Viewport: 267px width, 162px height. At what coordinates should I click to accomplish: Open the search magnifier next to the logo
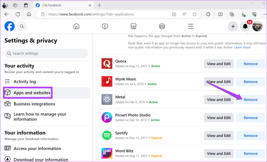[x=22, y=26]
